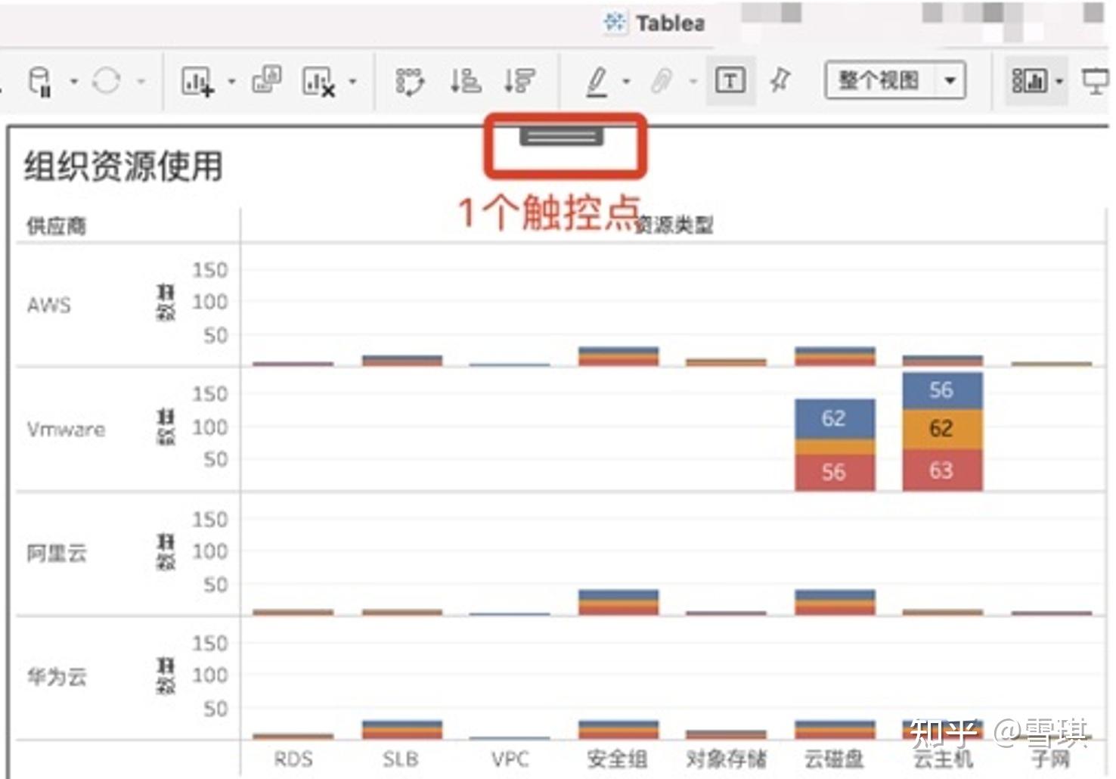The width and height of the screenshot is (1116, 779).
Task: Click the refresh data icon
Action: [106, 81]
